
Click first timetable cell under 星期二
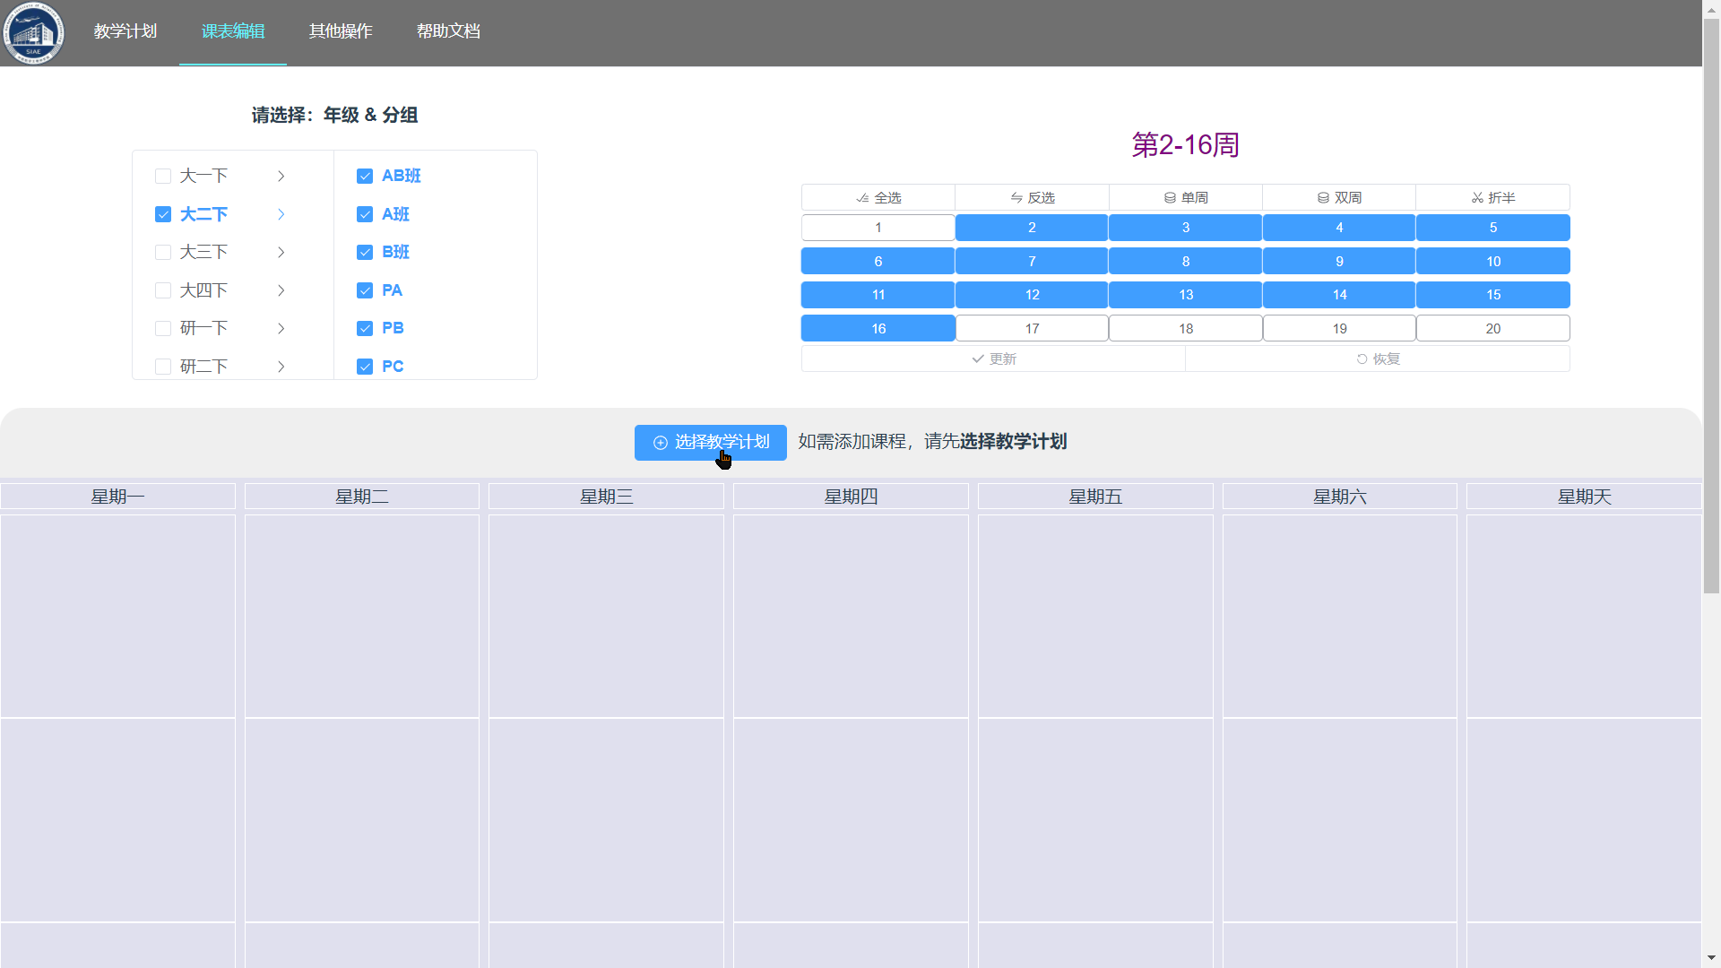(362, 617)
